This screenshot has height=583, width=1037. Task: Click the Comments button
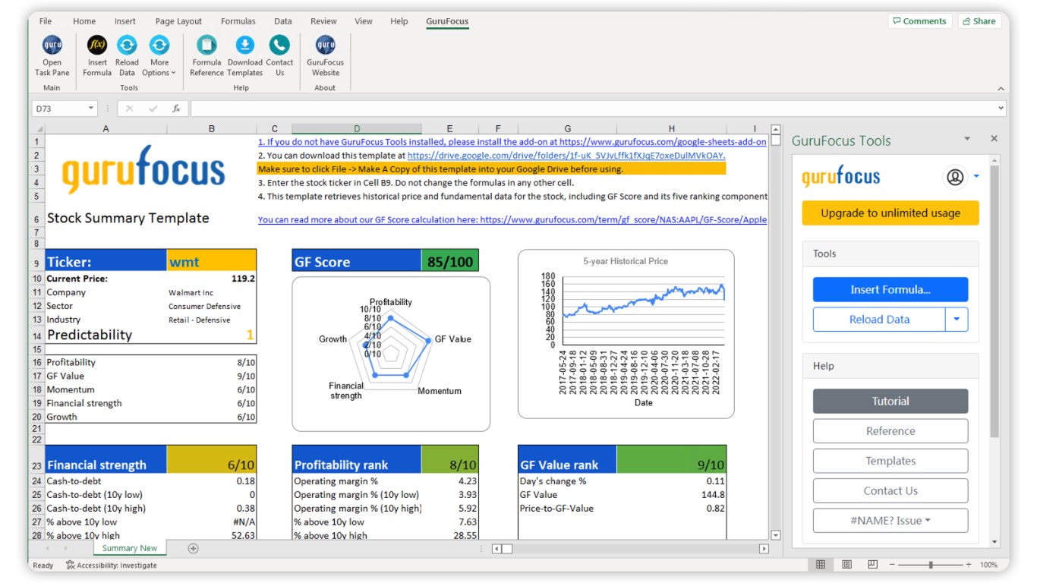[919, 21]
